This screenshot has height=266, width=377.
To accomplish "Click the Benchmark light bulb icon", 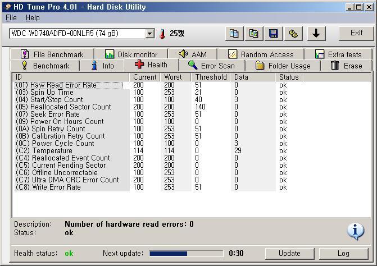I will click(24, 65).
